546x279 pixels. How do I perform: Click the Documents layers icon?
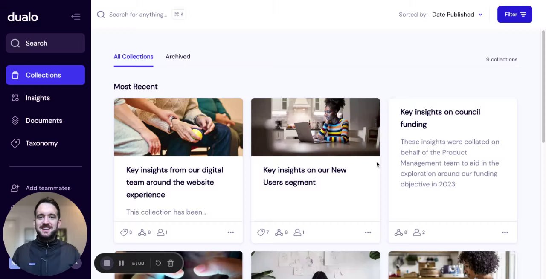coord(15,120)
